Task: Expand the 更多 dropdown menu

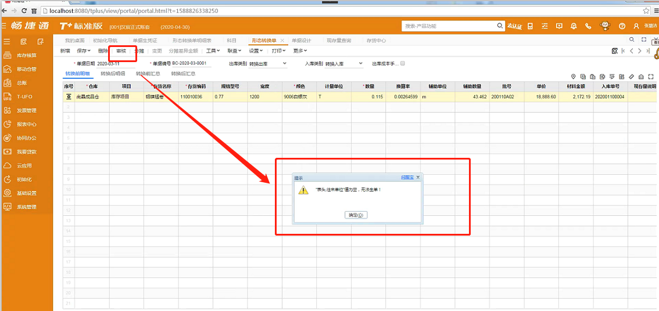Action: pos(300,51)
